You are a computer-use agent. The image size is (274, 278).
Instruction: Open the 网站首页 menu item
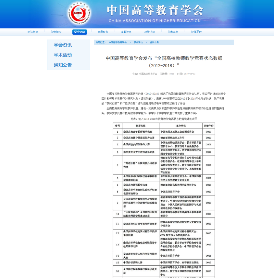[33, 32]
